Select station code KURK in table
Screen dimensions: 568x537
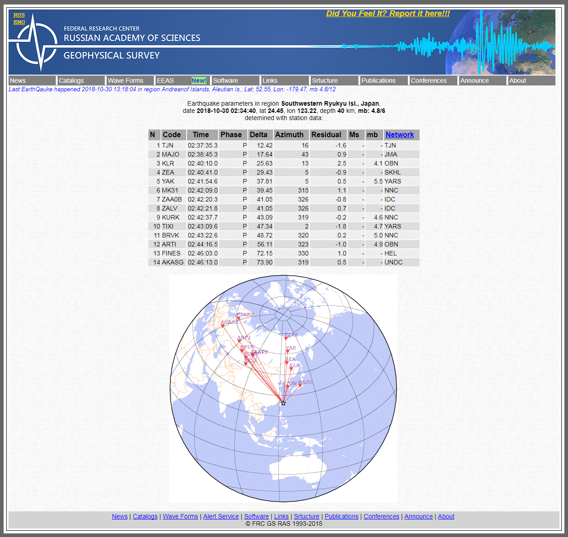click(x=171, y=217)
